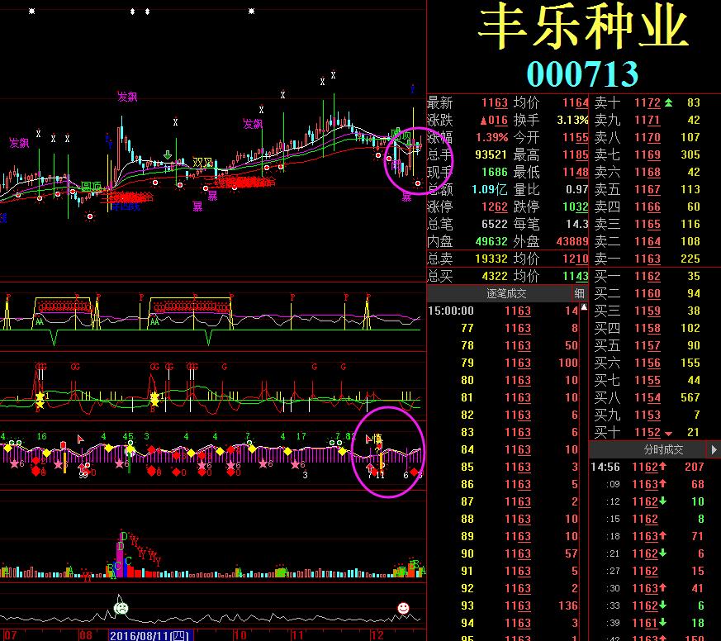
Task: Click the 最新 price value 1163
Action: 495,103
